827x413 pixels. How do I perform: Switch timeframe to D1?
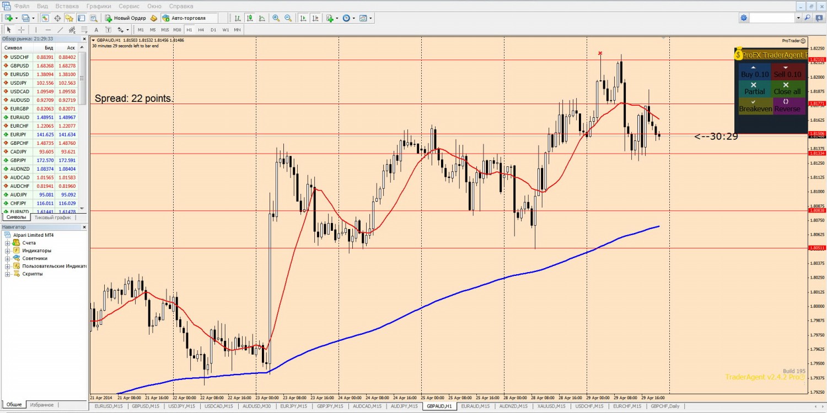(213, 30)
